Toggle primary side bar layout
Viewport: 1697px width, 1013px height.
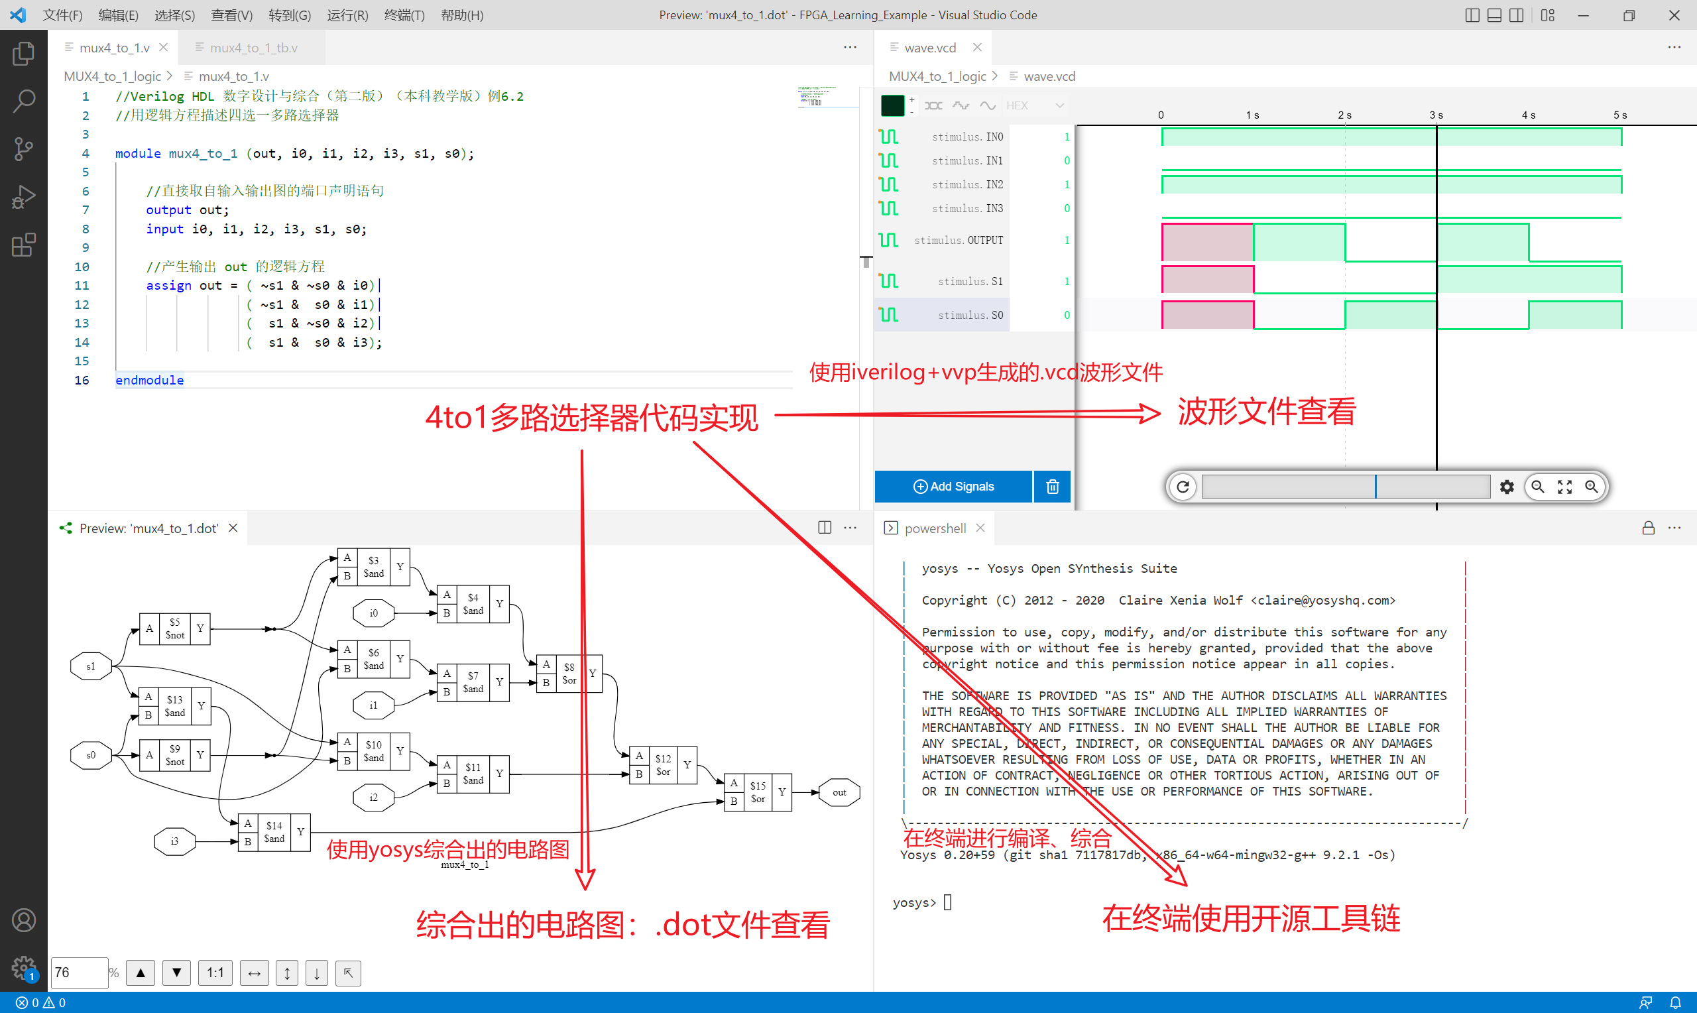click(1472, 15)
